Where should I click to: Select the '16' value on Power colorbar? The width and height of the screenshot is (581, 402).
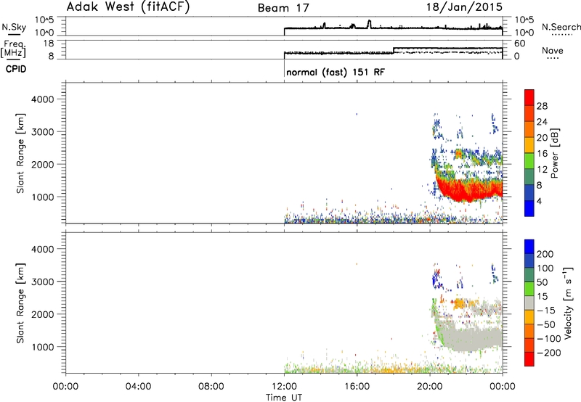(542, 154)
